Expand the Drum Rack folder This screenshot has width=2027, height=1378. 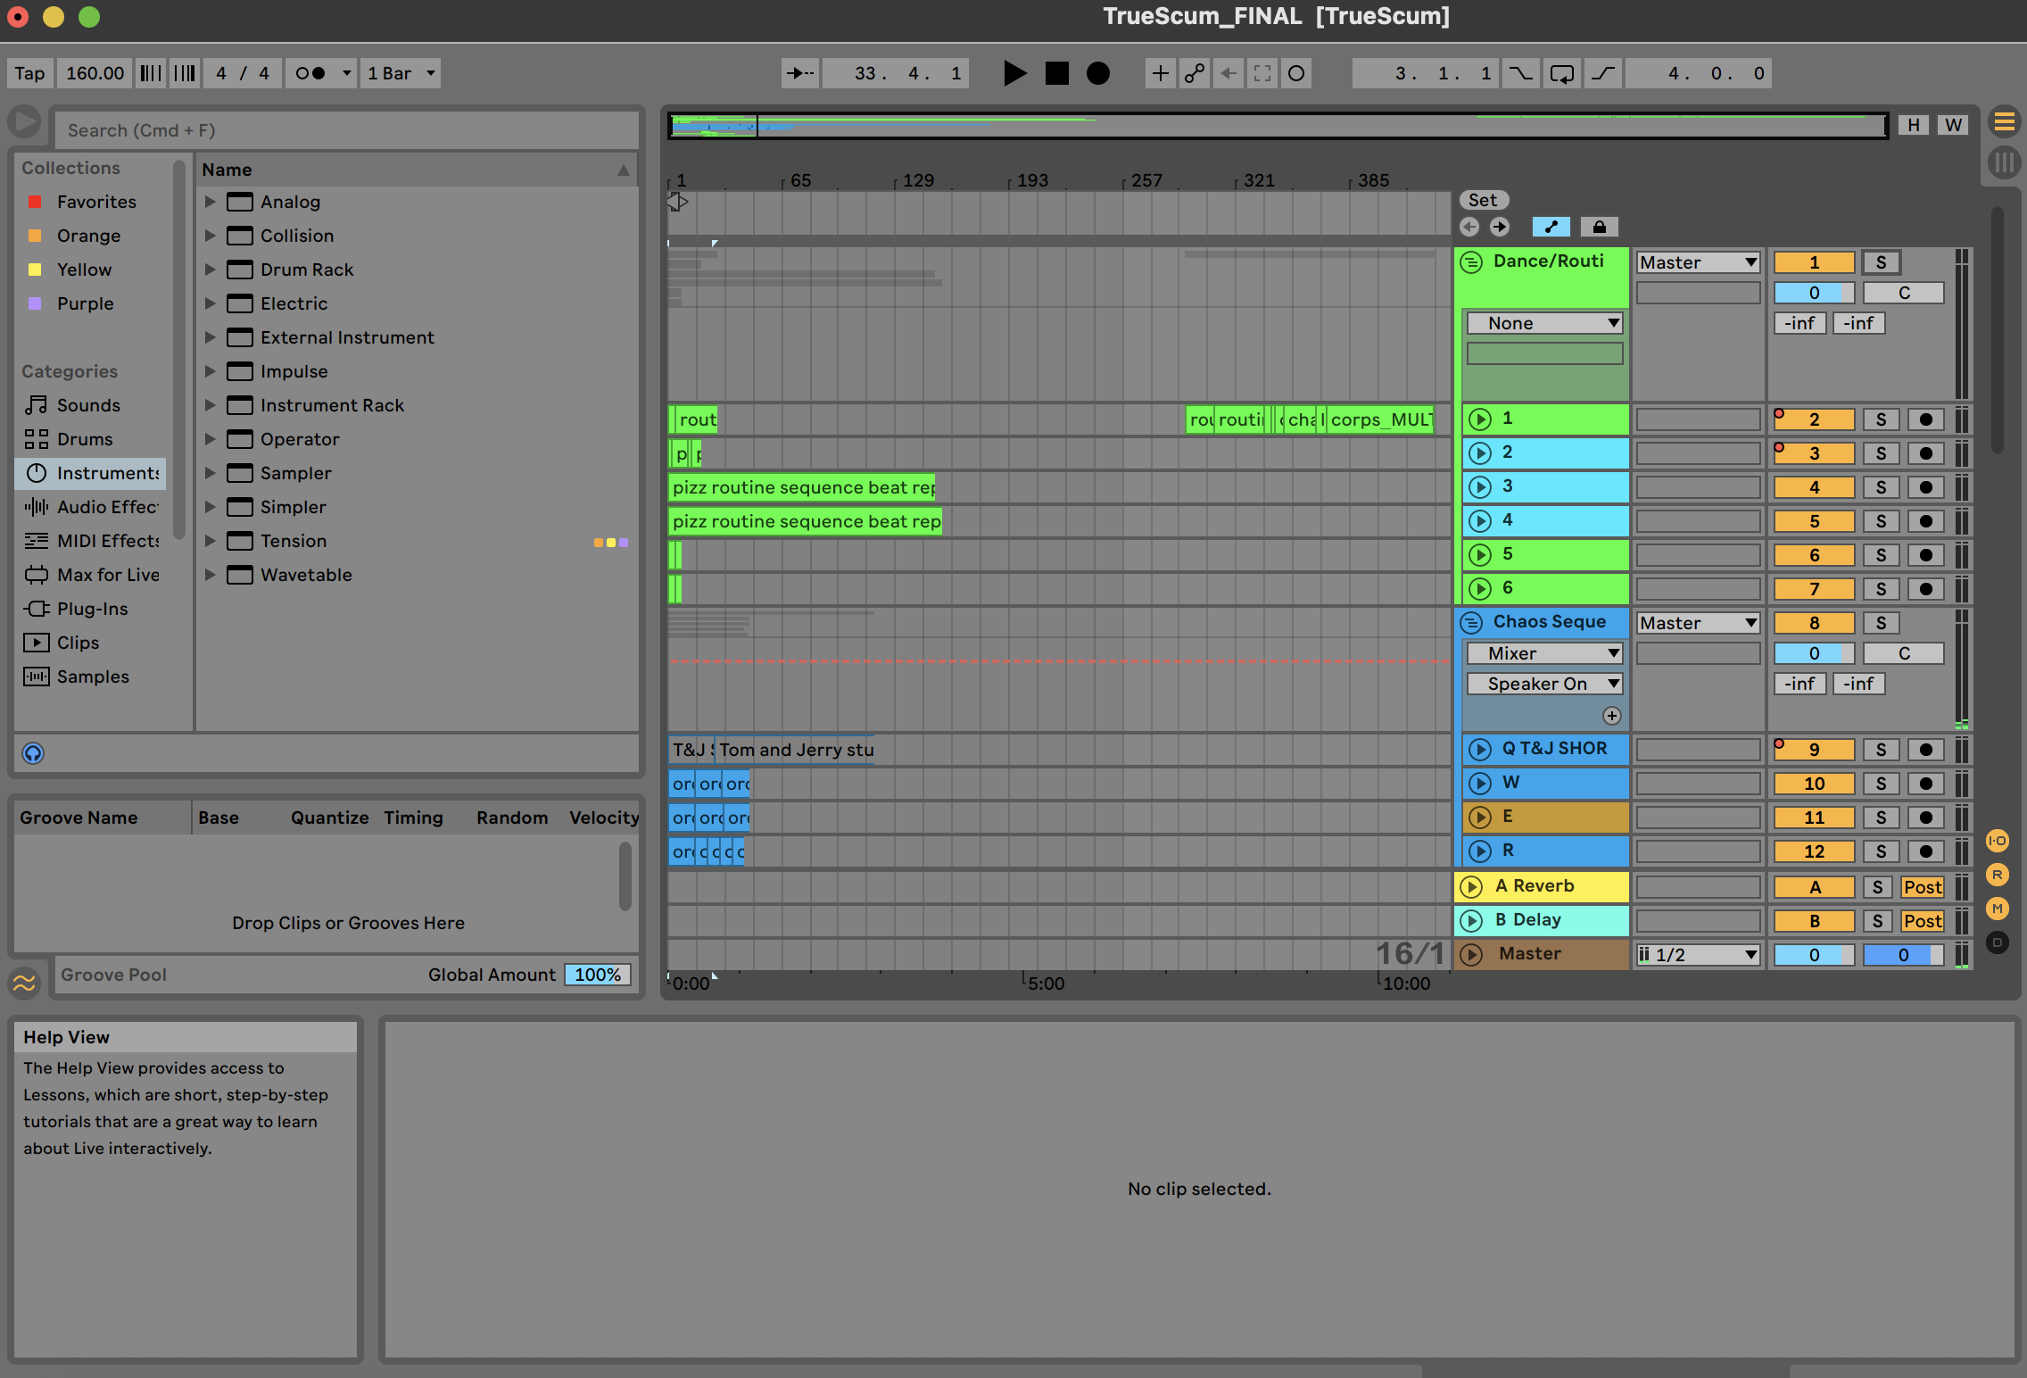coord(211,270)
